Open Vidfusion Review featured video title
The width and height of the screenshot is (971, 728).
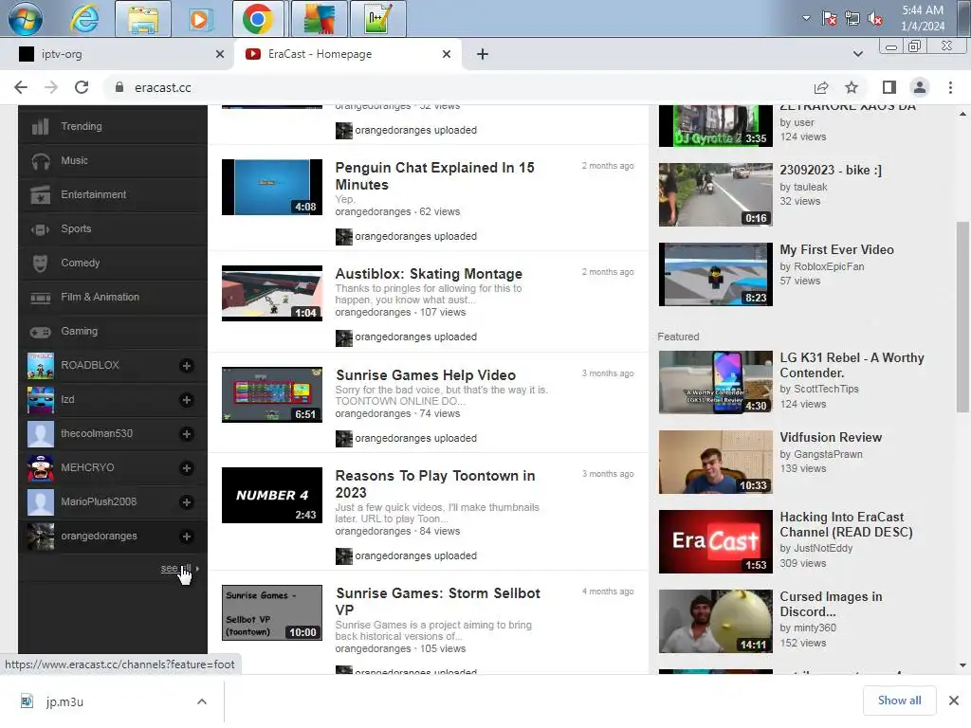tap(831, 438)
